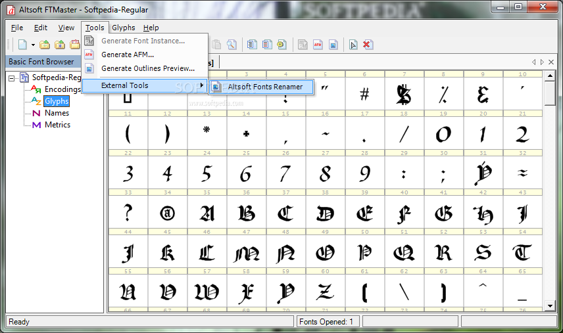563x333 pixels.
Task: Close the open Tools menu
Action: click(x=95, y=28)
